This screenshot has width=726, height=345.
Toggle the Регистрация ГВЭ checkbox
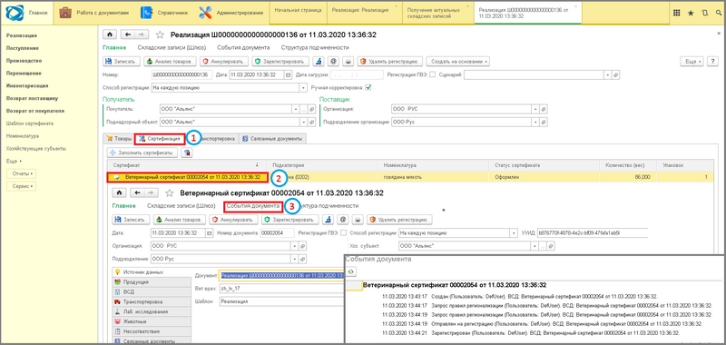point(433,74)
